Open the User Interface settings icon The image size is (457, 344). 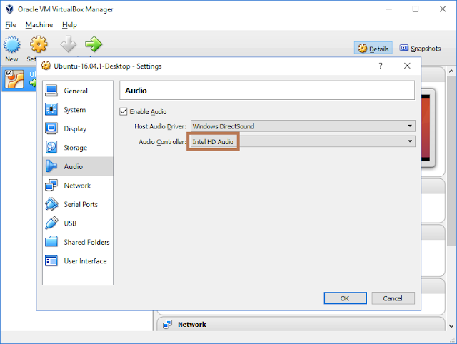pos(51,260)
